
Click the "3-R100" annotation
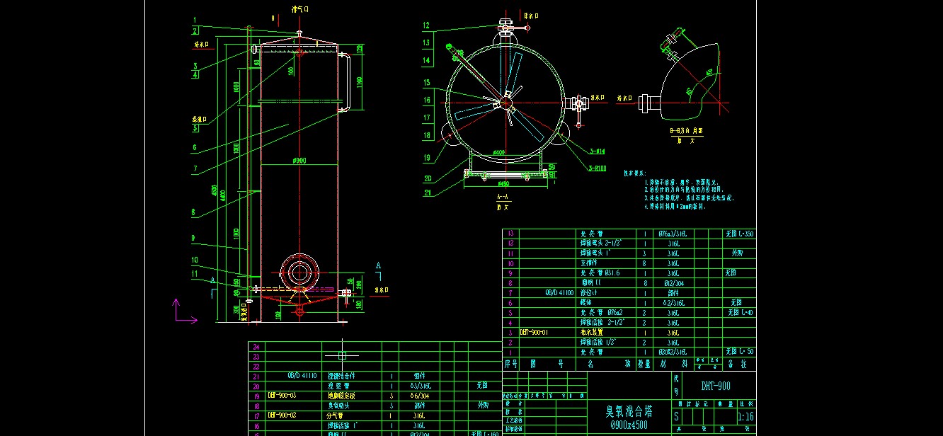(597, 168)
